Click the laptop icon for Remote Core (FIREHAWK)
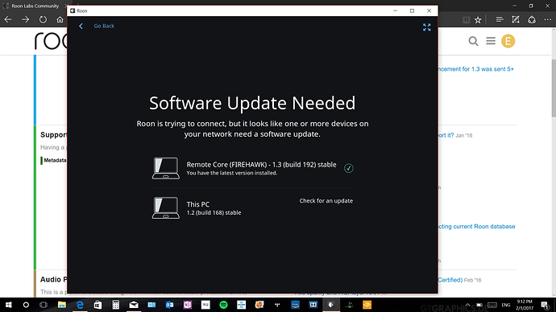 pos(166,168)
